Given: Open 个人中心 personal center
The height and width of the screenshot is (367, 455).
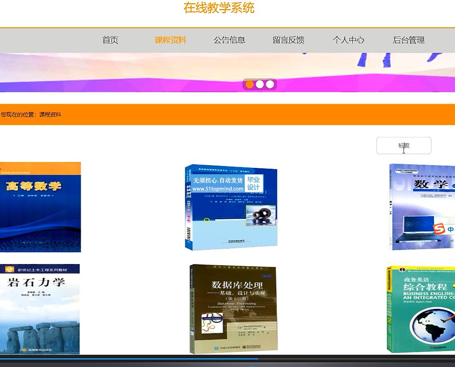Looking at the screenshot, I should tap(348, 40).
